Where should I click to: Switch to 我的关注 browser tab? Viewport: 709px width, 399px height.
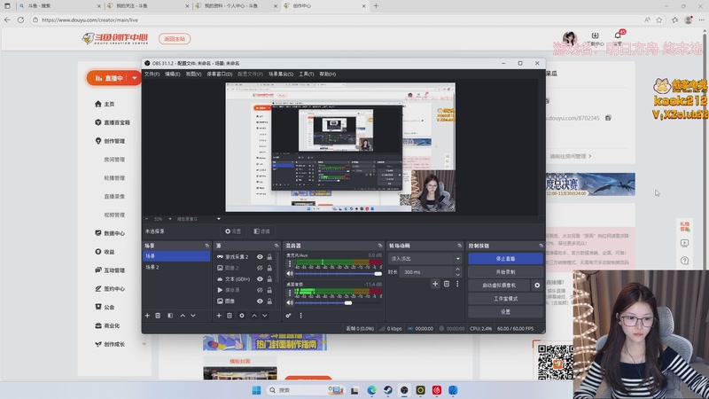pyautogui.click(x=147, y=6)
